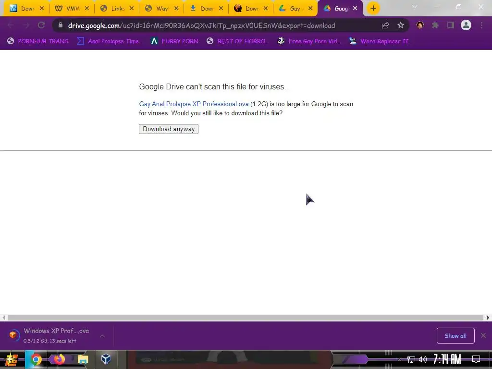Close the Way tab
This screenshot has width=492, height=369.
pyautogui.click(x=176, y=9)
